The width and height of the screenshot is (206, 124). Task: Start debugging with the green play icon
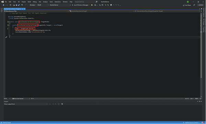click(x=72, y=5)
